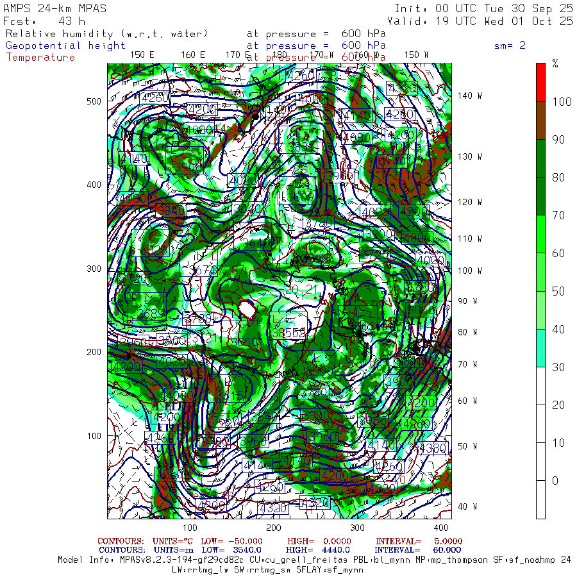
Task: Click the 'Valid: 19 UTC Wed 01 Oct 25' text
Action: (x=480, y=21)
